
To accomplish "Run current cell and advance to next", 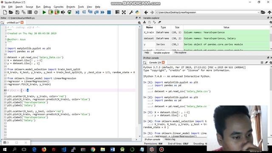I will click(57, 12).
